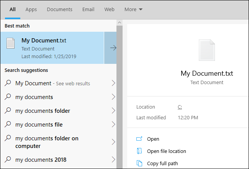Click the My Document.txt file icon in best match
Viewport: 249px width, 169px height.
pos(10,43)
